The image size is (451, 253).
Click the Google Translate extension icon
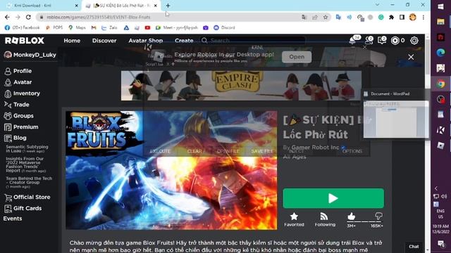[x=338, y=17]
